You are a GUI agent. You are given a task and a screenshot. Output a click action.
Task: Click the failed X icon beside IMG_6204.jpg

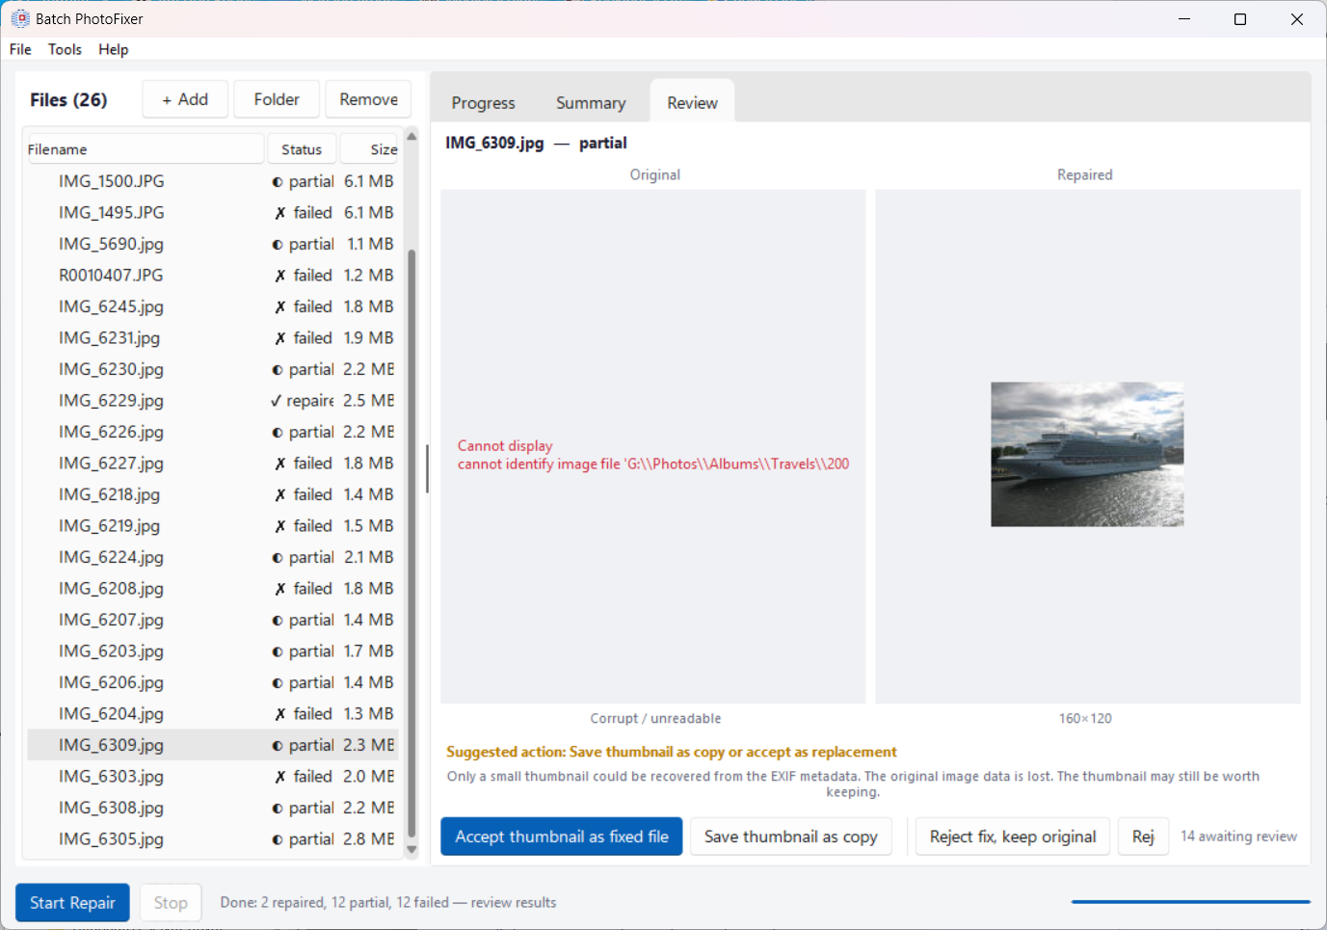pos(279,713)
